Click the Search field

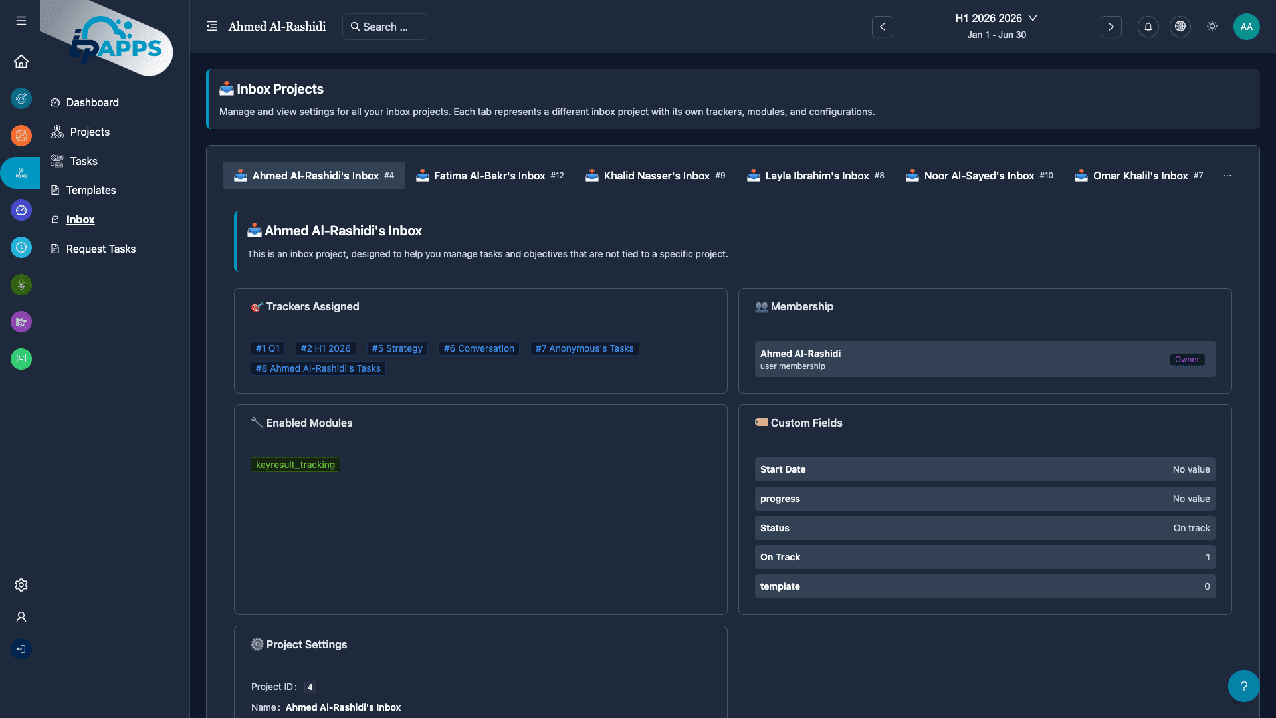click(385, 27)
